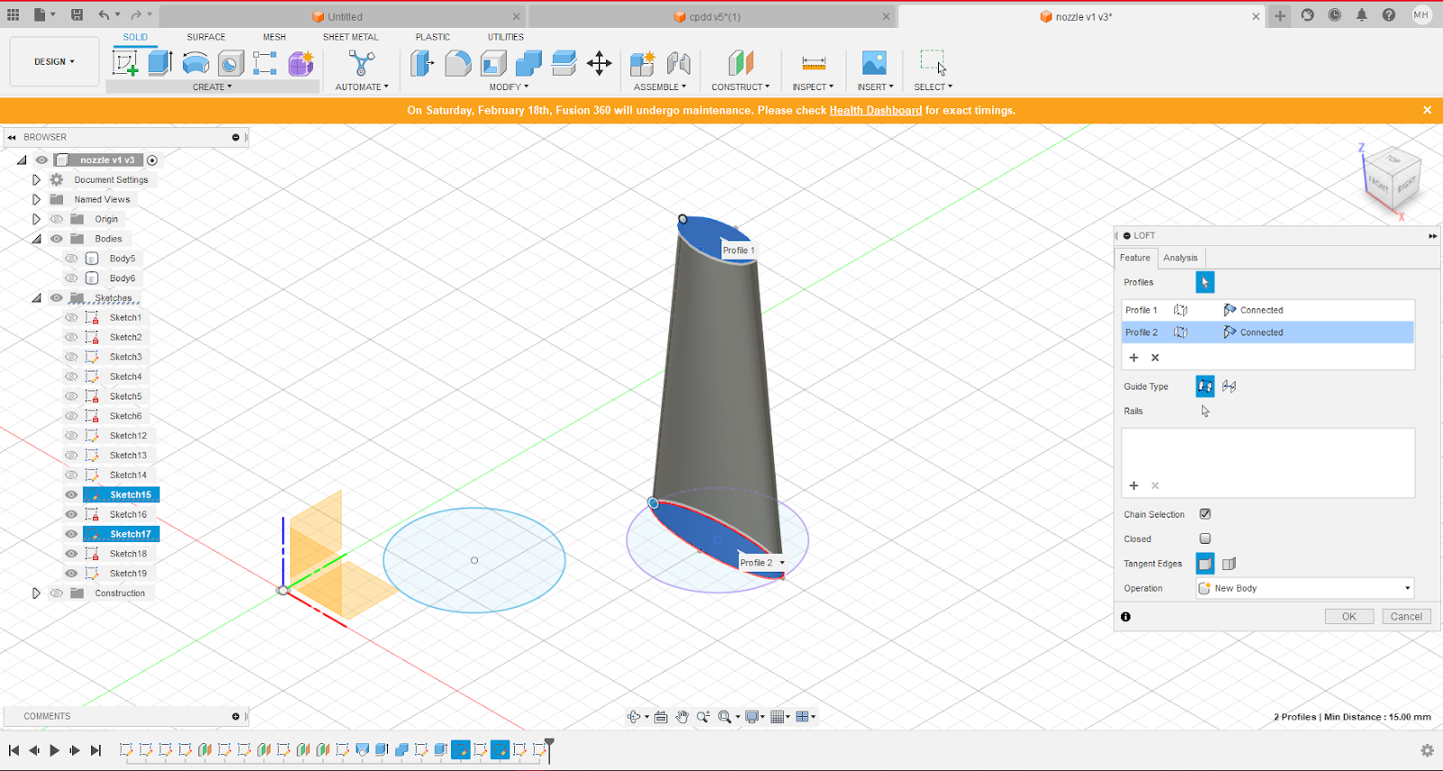Hide Sketch17 using its eye icon
The image size is (1443, 771).
coord(71,534)
